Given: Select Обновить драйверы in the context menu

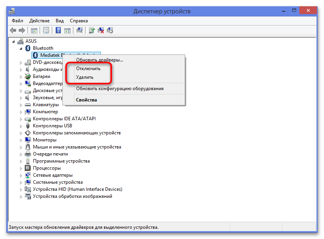Looking at the screenshot, I should [100, 60].
